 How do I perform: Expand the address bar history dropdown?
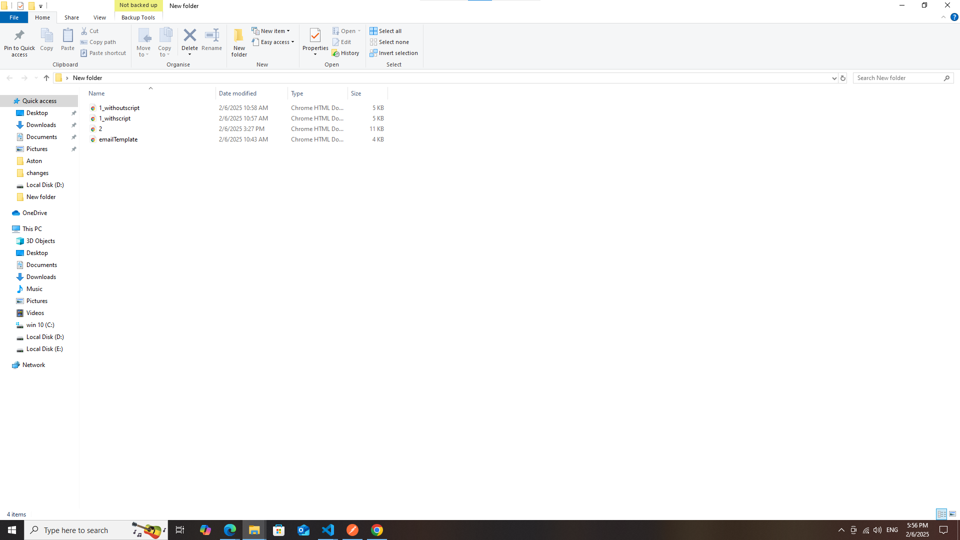click(834, 78)
